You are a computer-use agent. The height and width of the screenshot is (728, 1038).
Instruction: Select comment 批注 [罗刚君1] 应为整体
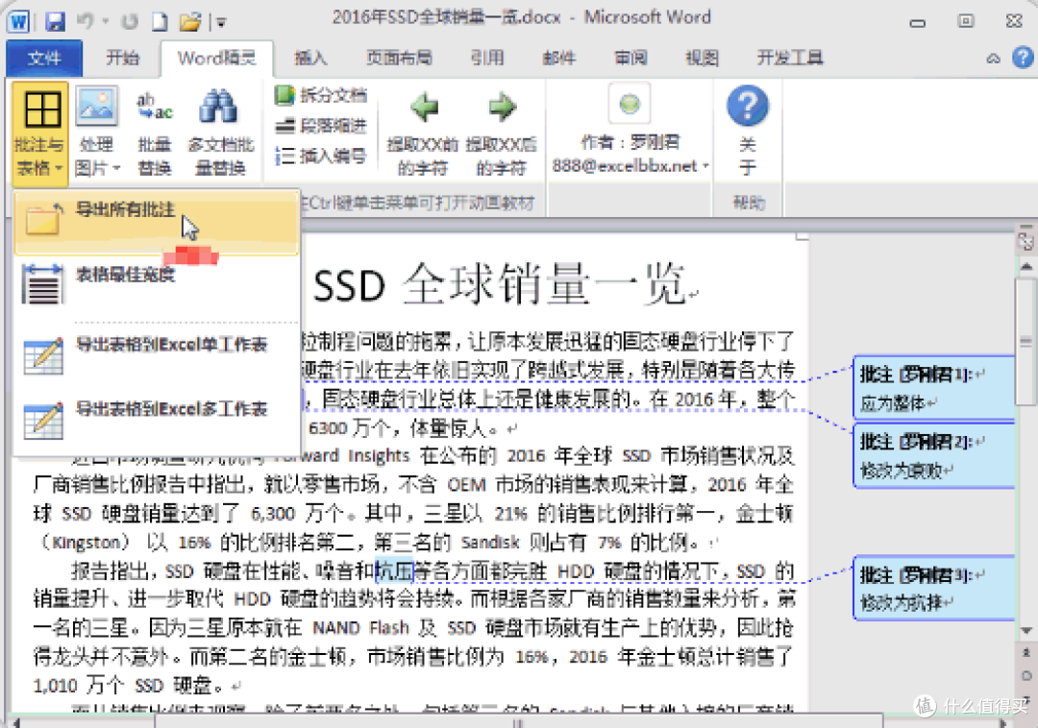934,387
